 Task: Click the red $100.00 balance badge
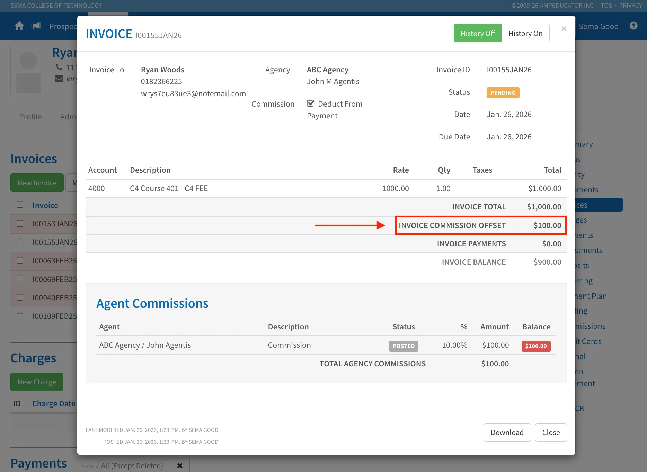[x=536, y=346]
